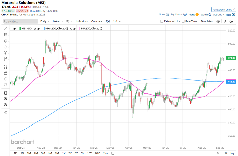Switch to dark mode moon icon
Screen dimensions: 238x156
coord(231,21)
